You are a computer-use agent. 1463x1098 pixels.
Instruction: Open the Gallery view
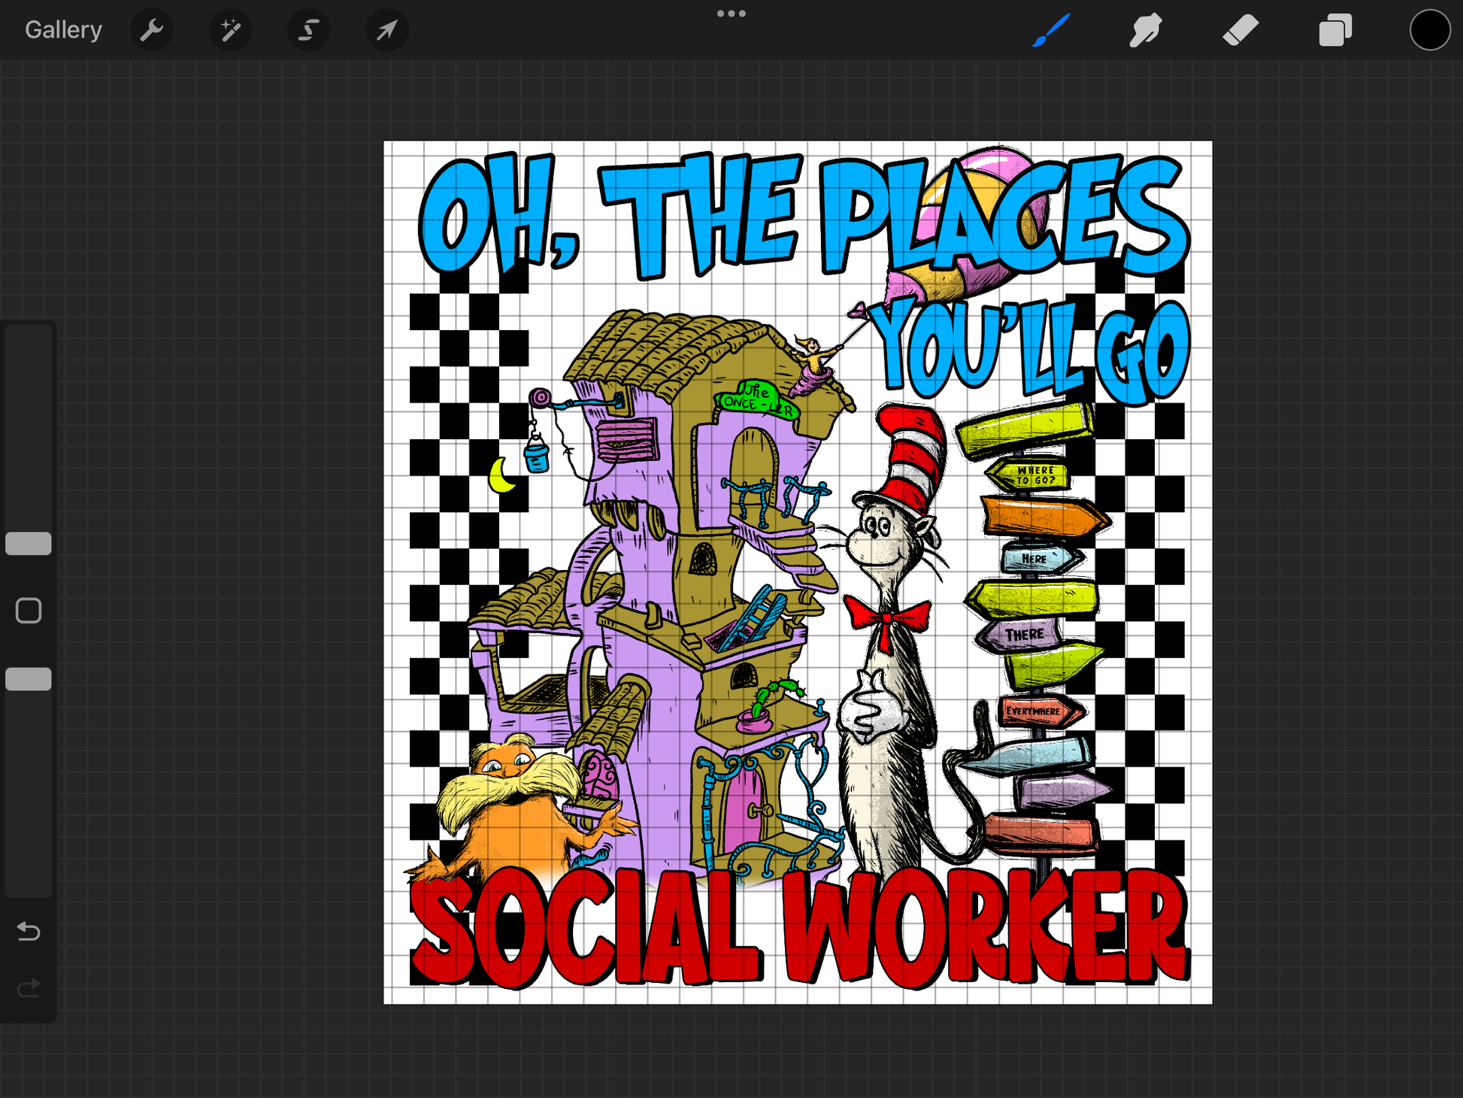pyautogui.click(x=63, y=30)
